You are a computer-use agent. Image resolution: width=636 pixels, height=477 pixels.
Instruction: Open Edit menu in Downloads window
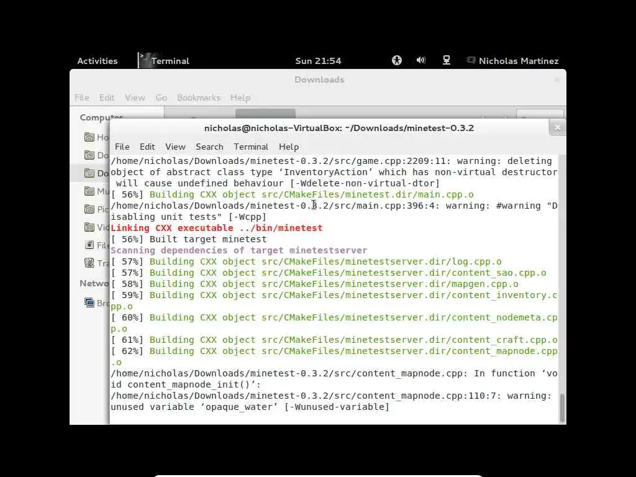pos(107,98)
